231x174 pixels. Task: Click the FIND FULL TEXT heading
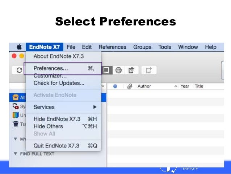pos(37,154)
